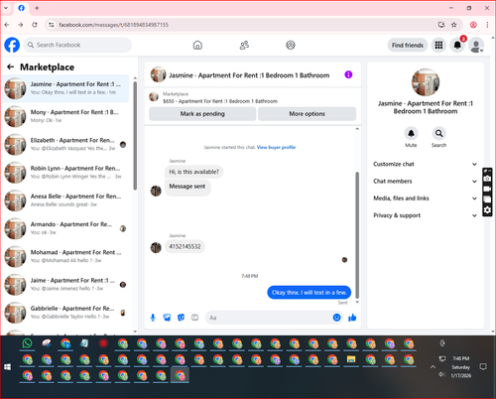Open the emoji picker in message box

[336, 318]
